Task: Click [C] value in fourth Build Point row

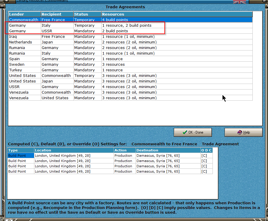Action: point(207,171)
